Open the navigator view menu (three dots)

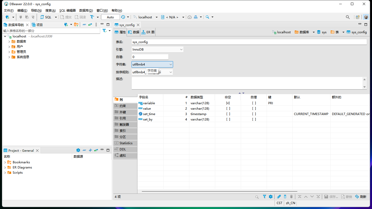click(96, 25)
